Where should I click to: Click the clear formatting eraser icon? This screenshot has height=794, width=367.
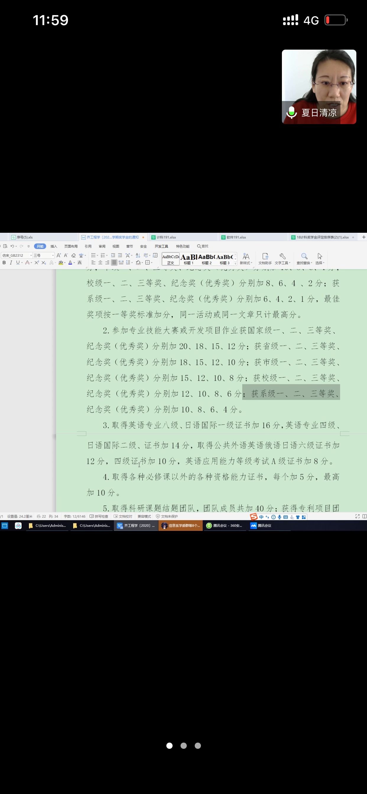tap(73, 255)
